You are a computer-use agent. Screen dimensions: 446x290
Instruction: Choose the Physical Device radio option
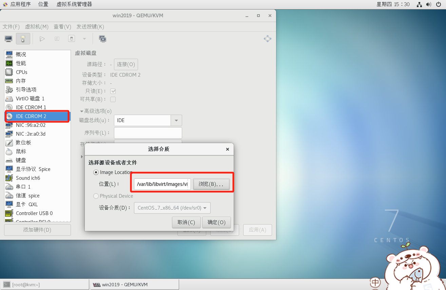[96, 196]
